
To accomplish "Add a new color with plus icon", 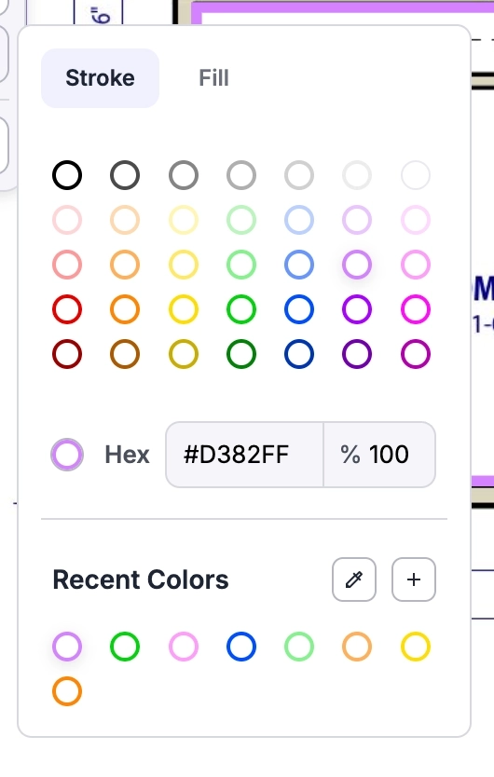I will pyautogui.click(x=414, y=579).
